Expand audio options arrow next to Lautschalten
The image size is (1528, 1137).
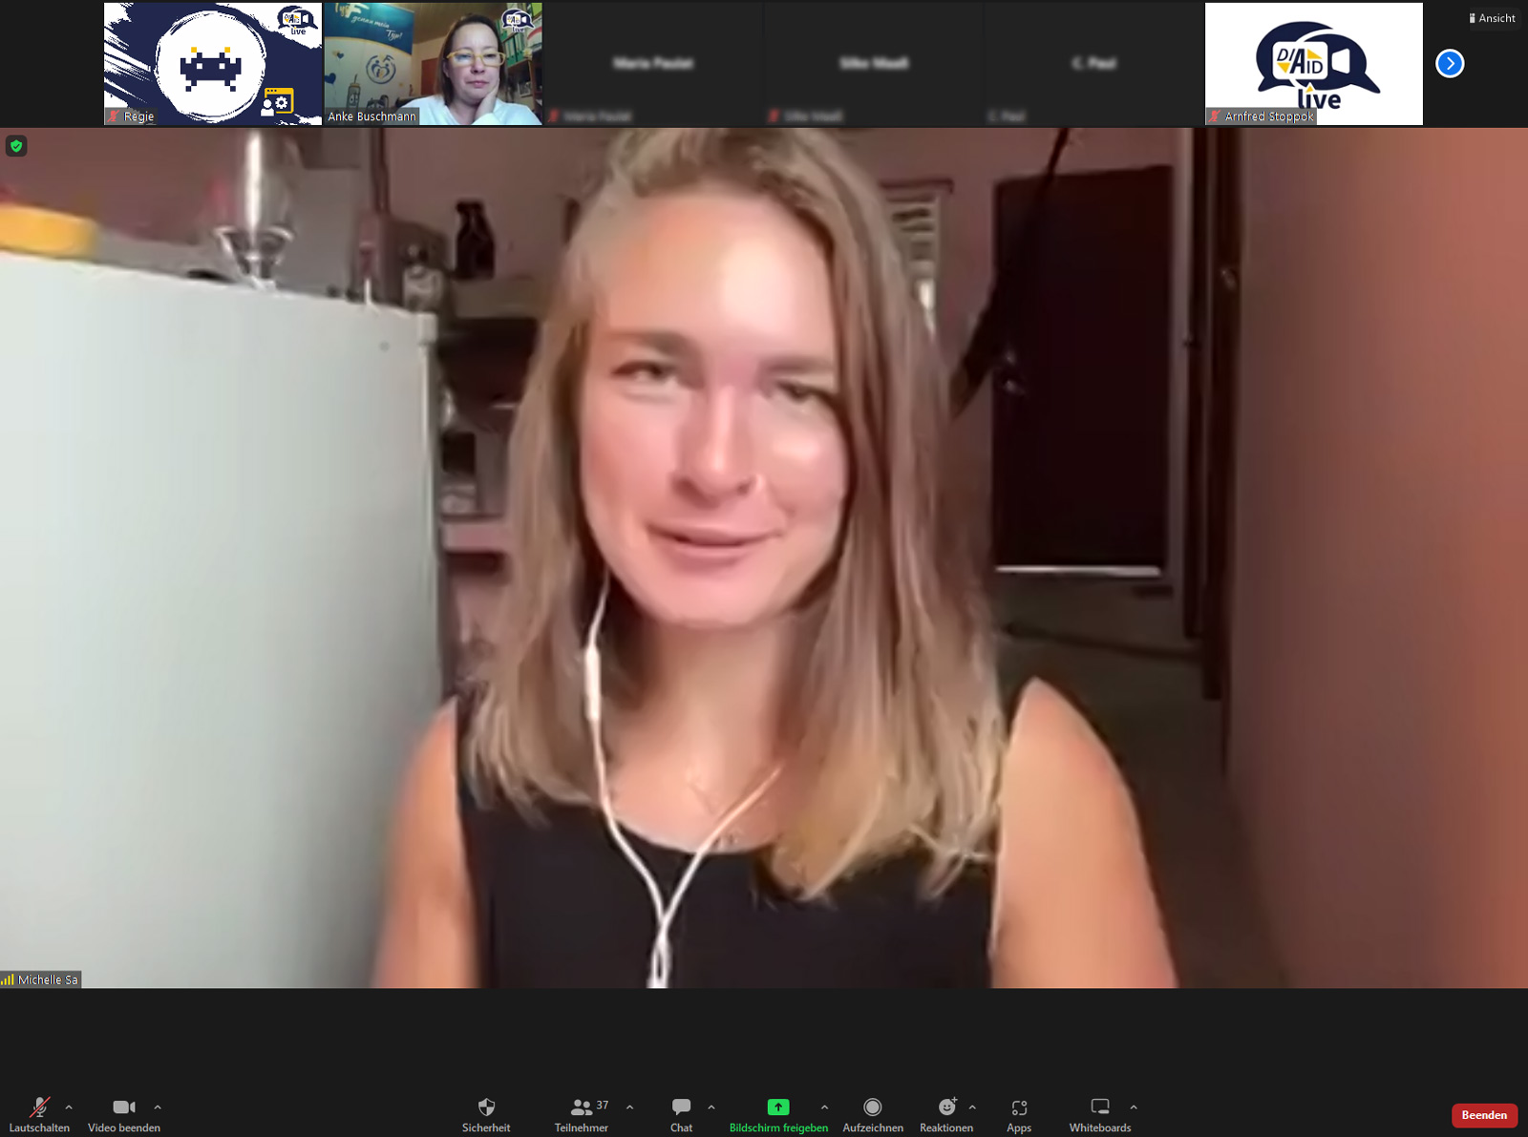69,1107
